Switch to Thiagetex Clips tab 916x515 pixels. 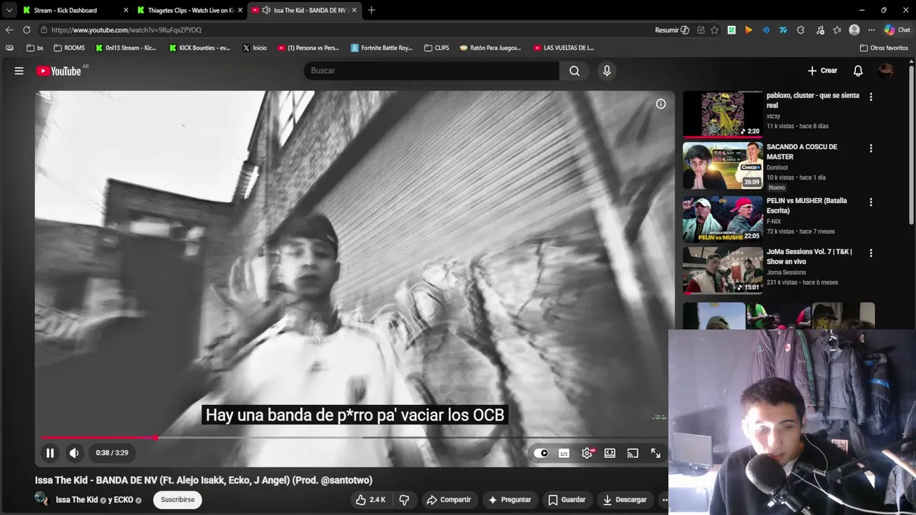[x=190, y=10]
